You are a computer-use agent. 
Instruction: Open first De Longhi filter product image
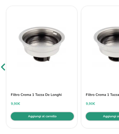tap(42, 44)
